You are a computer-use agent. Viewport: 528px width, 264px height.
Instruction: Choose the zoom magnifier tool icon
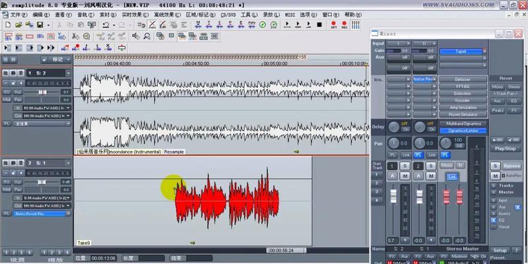click(147, 36)
